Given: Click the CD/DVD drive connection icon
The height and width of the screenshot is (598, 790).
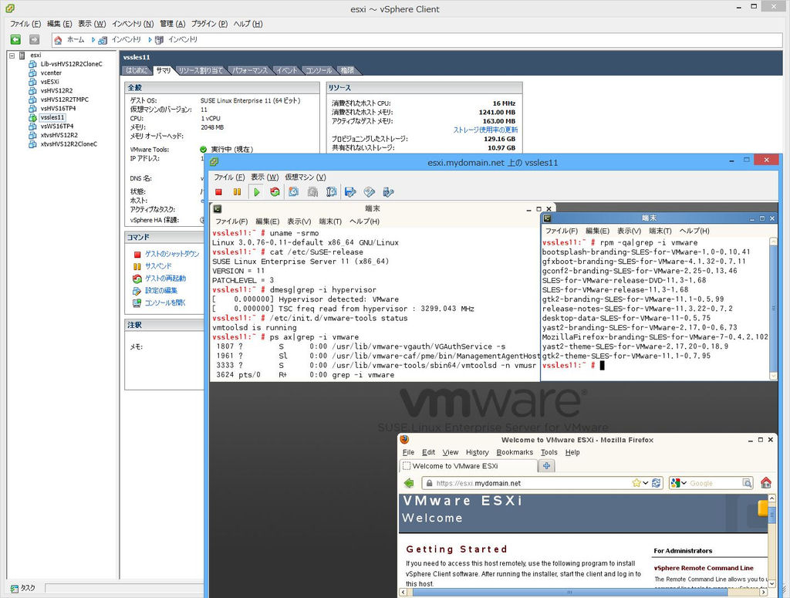Looking at the screenshot, I should click(x=370, y=192).
